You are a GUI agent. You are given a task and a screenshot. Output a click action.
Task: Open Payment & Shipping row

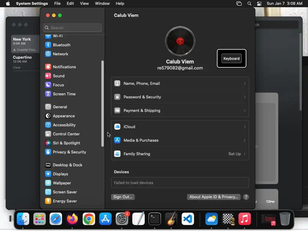[180, 111]
